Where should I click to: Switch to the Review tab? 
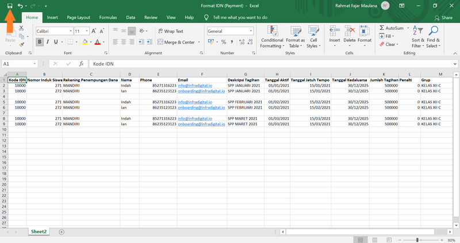click(x=151, y=18)
